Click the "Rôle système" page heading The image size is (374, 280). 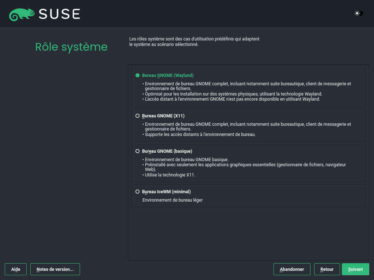click(71, 47)
